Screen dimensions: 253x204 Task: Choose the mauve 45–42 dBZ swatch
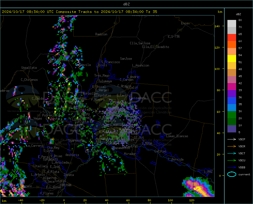click(232, 80)
